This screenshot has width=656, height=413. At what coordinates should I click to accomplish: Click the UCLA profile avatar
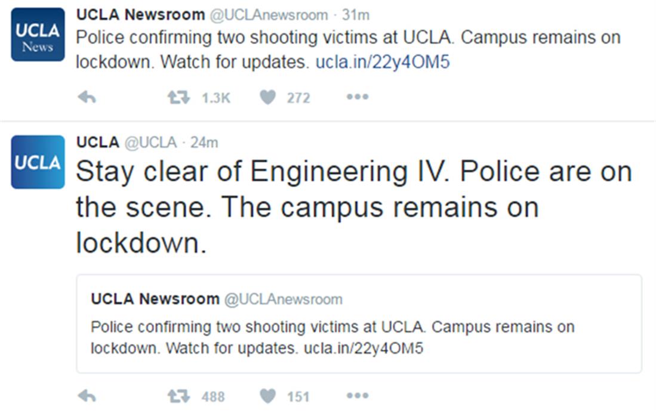[38, 162]
